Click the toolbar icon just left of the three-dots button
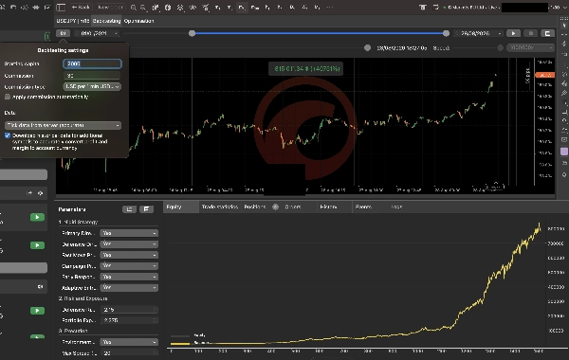The width and height of the screenshot is (569, 360). tap(317, 8)
